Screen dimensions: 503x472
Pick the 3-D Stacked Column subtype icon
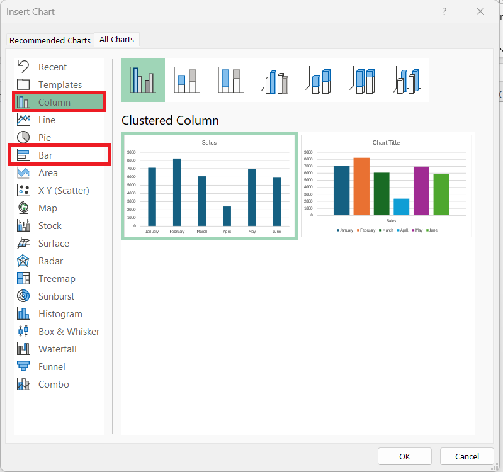click(x=319, y=80)
